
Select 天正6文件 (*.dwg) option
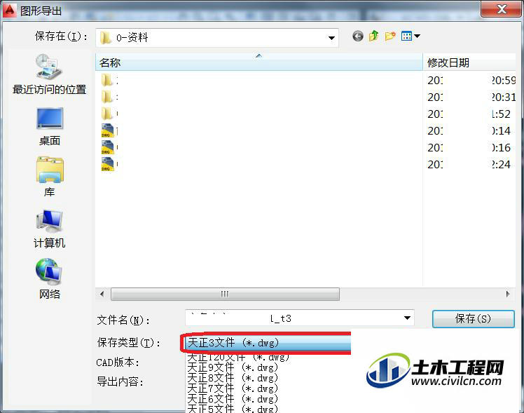[x=233, y=398]
